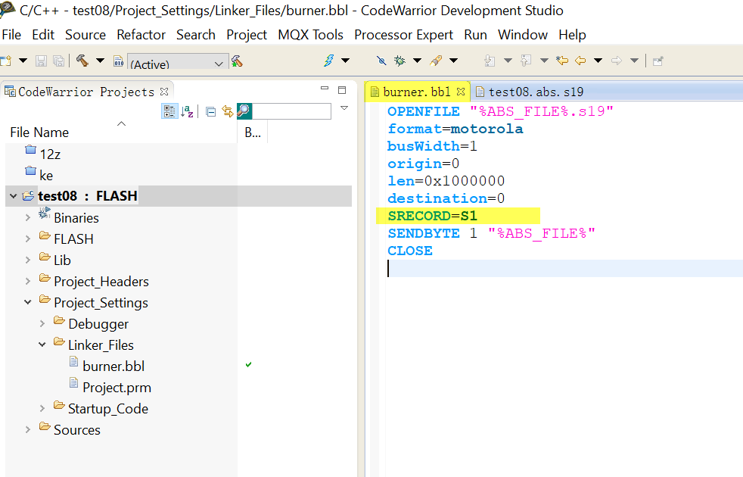743x477 pixels.
Task: Open the MQX Tools menu
Action: click(310, 35)
